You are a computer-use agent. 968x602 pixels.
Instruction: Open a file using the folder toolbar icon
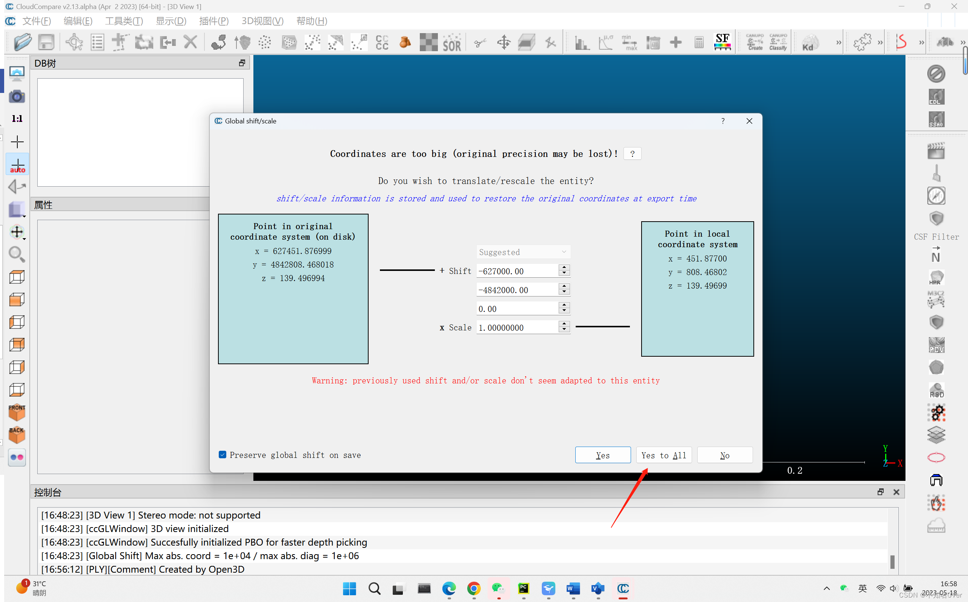(x=23, y=42)
